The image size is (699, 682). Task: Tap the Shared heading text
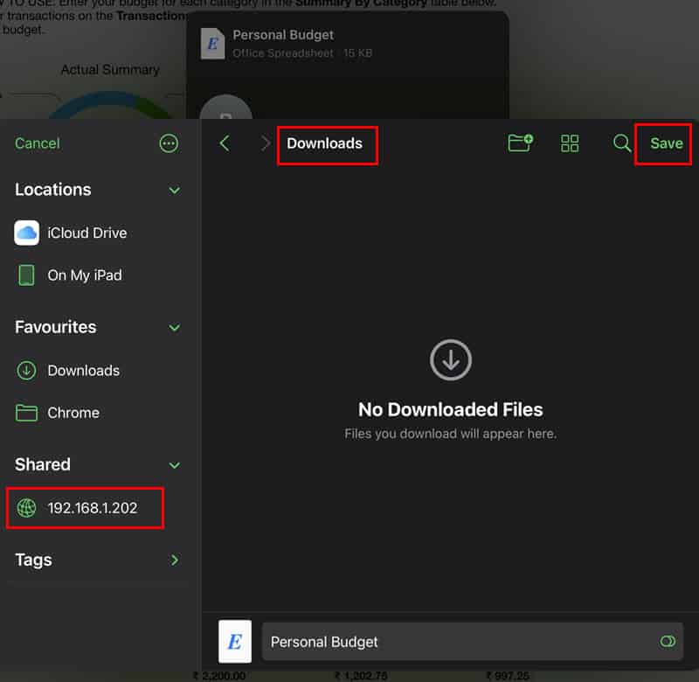43,465
